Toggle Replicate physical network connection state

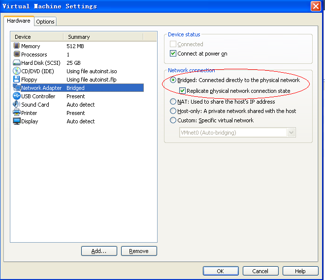pos(182,91)
